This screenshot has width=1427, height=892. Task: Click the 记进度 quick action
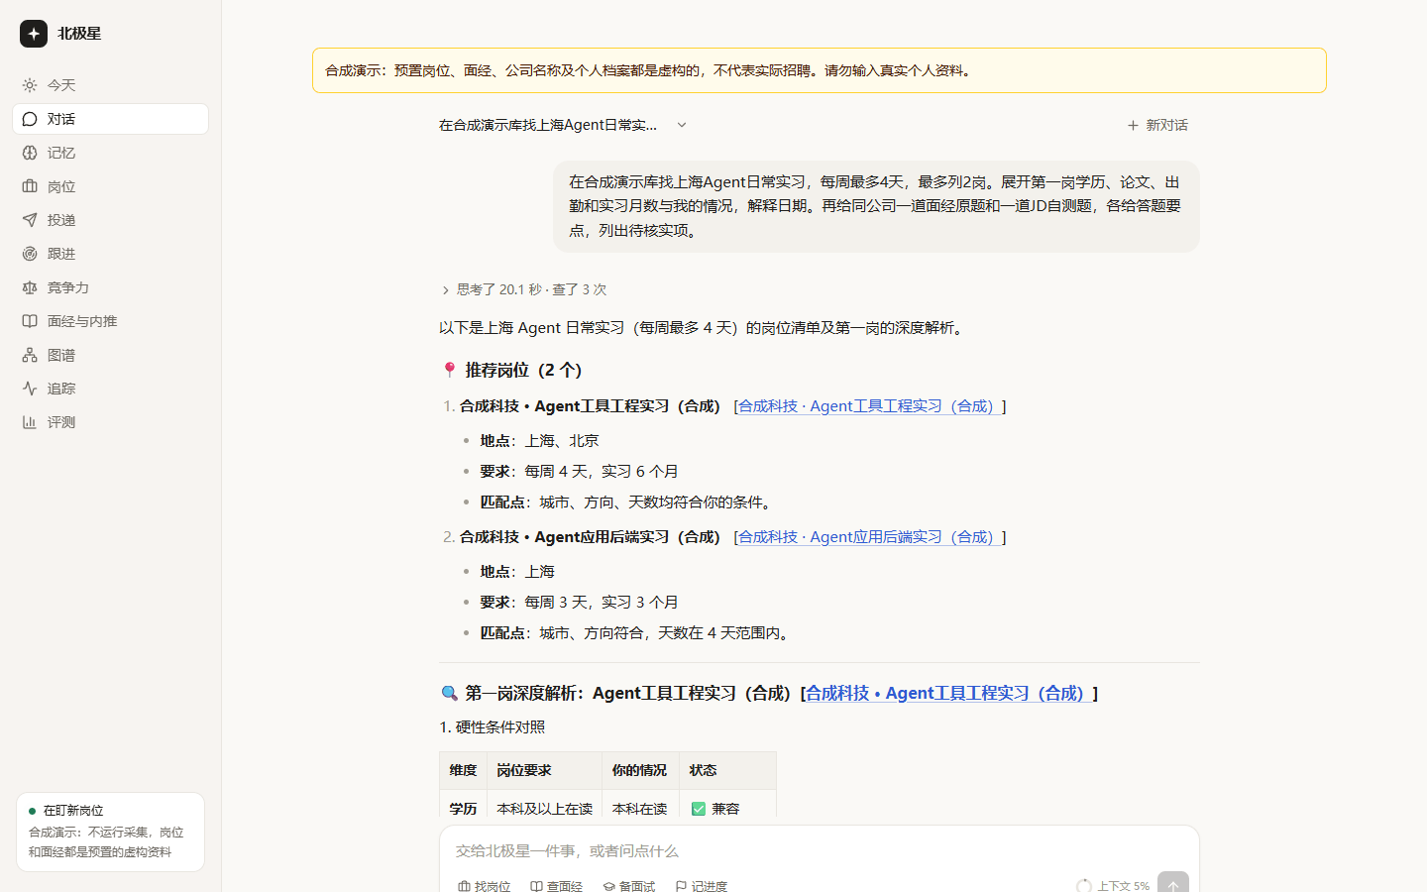pyautogui.click(x=701, y=886)
